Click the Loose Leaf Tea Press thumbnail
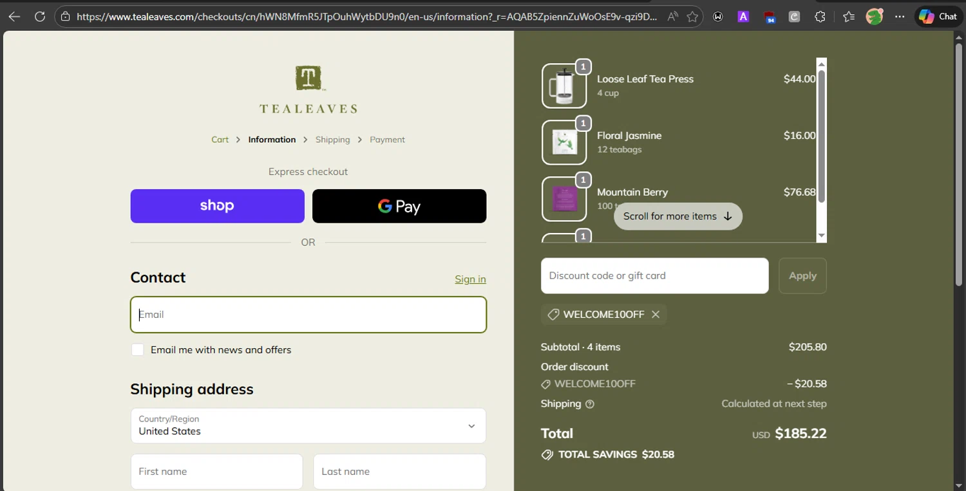This screenshot has width=966, height=491. point(564,86)
